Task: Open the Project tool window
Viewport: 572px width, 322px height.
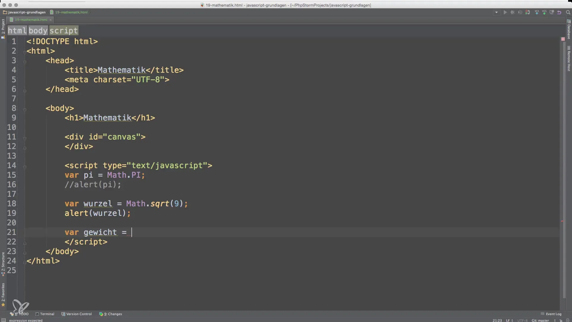Action: 3,29
